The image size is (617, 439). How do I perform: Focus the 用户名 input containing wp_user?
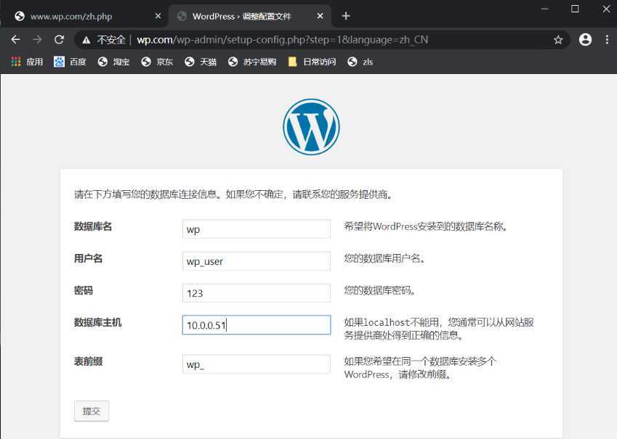[x=256, y=261]
